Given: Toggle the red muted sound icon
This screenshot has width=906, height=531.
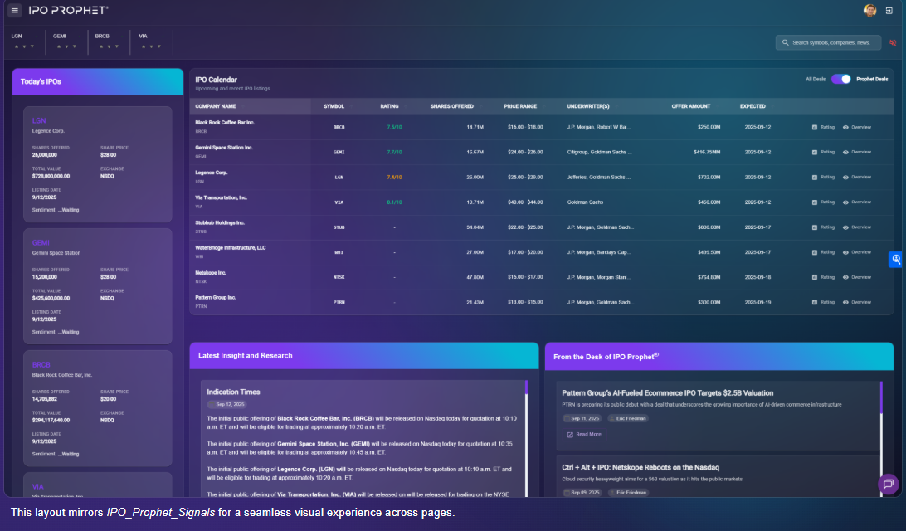Looking at the screenshot, I should click(x=893, y=42).
